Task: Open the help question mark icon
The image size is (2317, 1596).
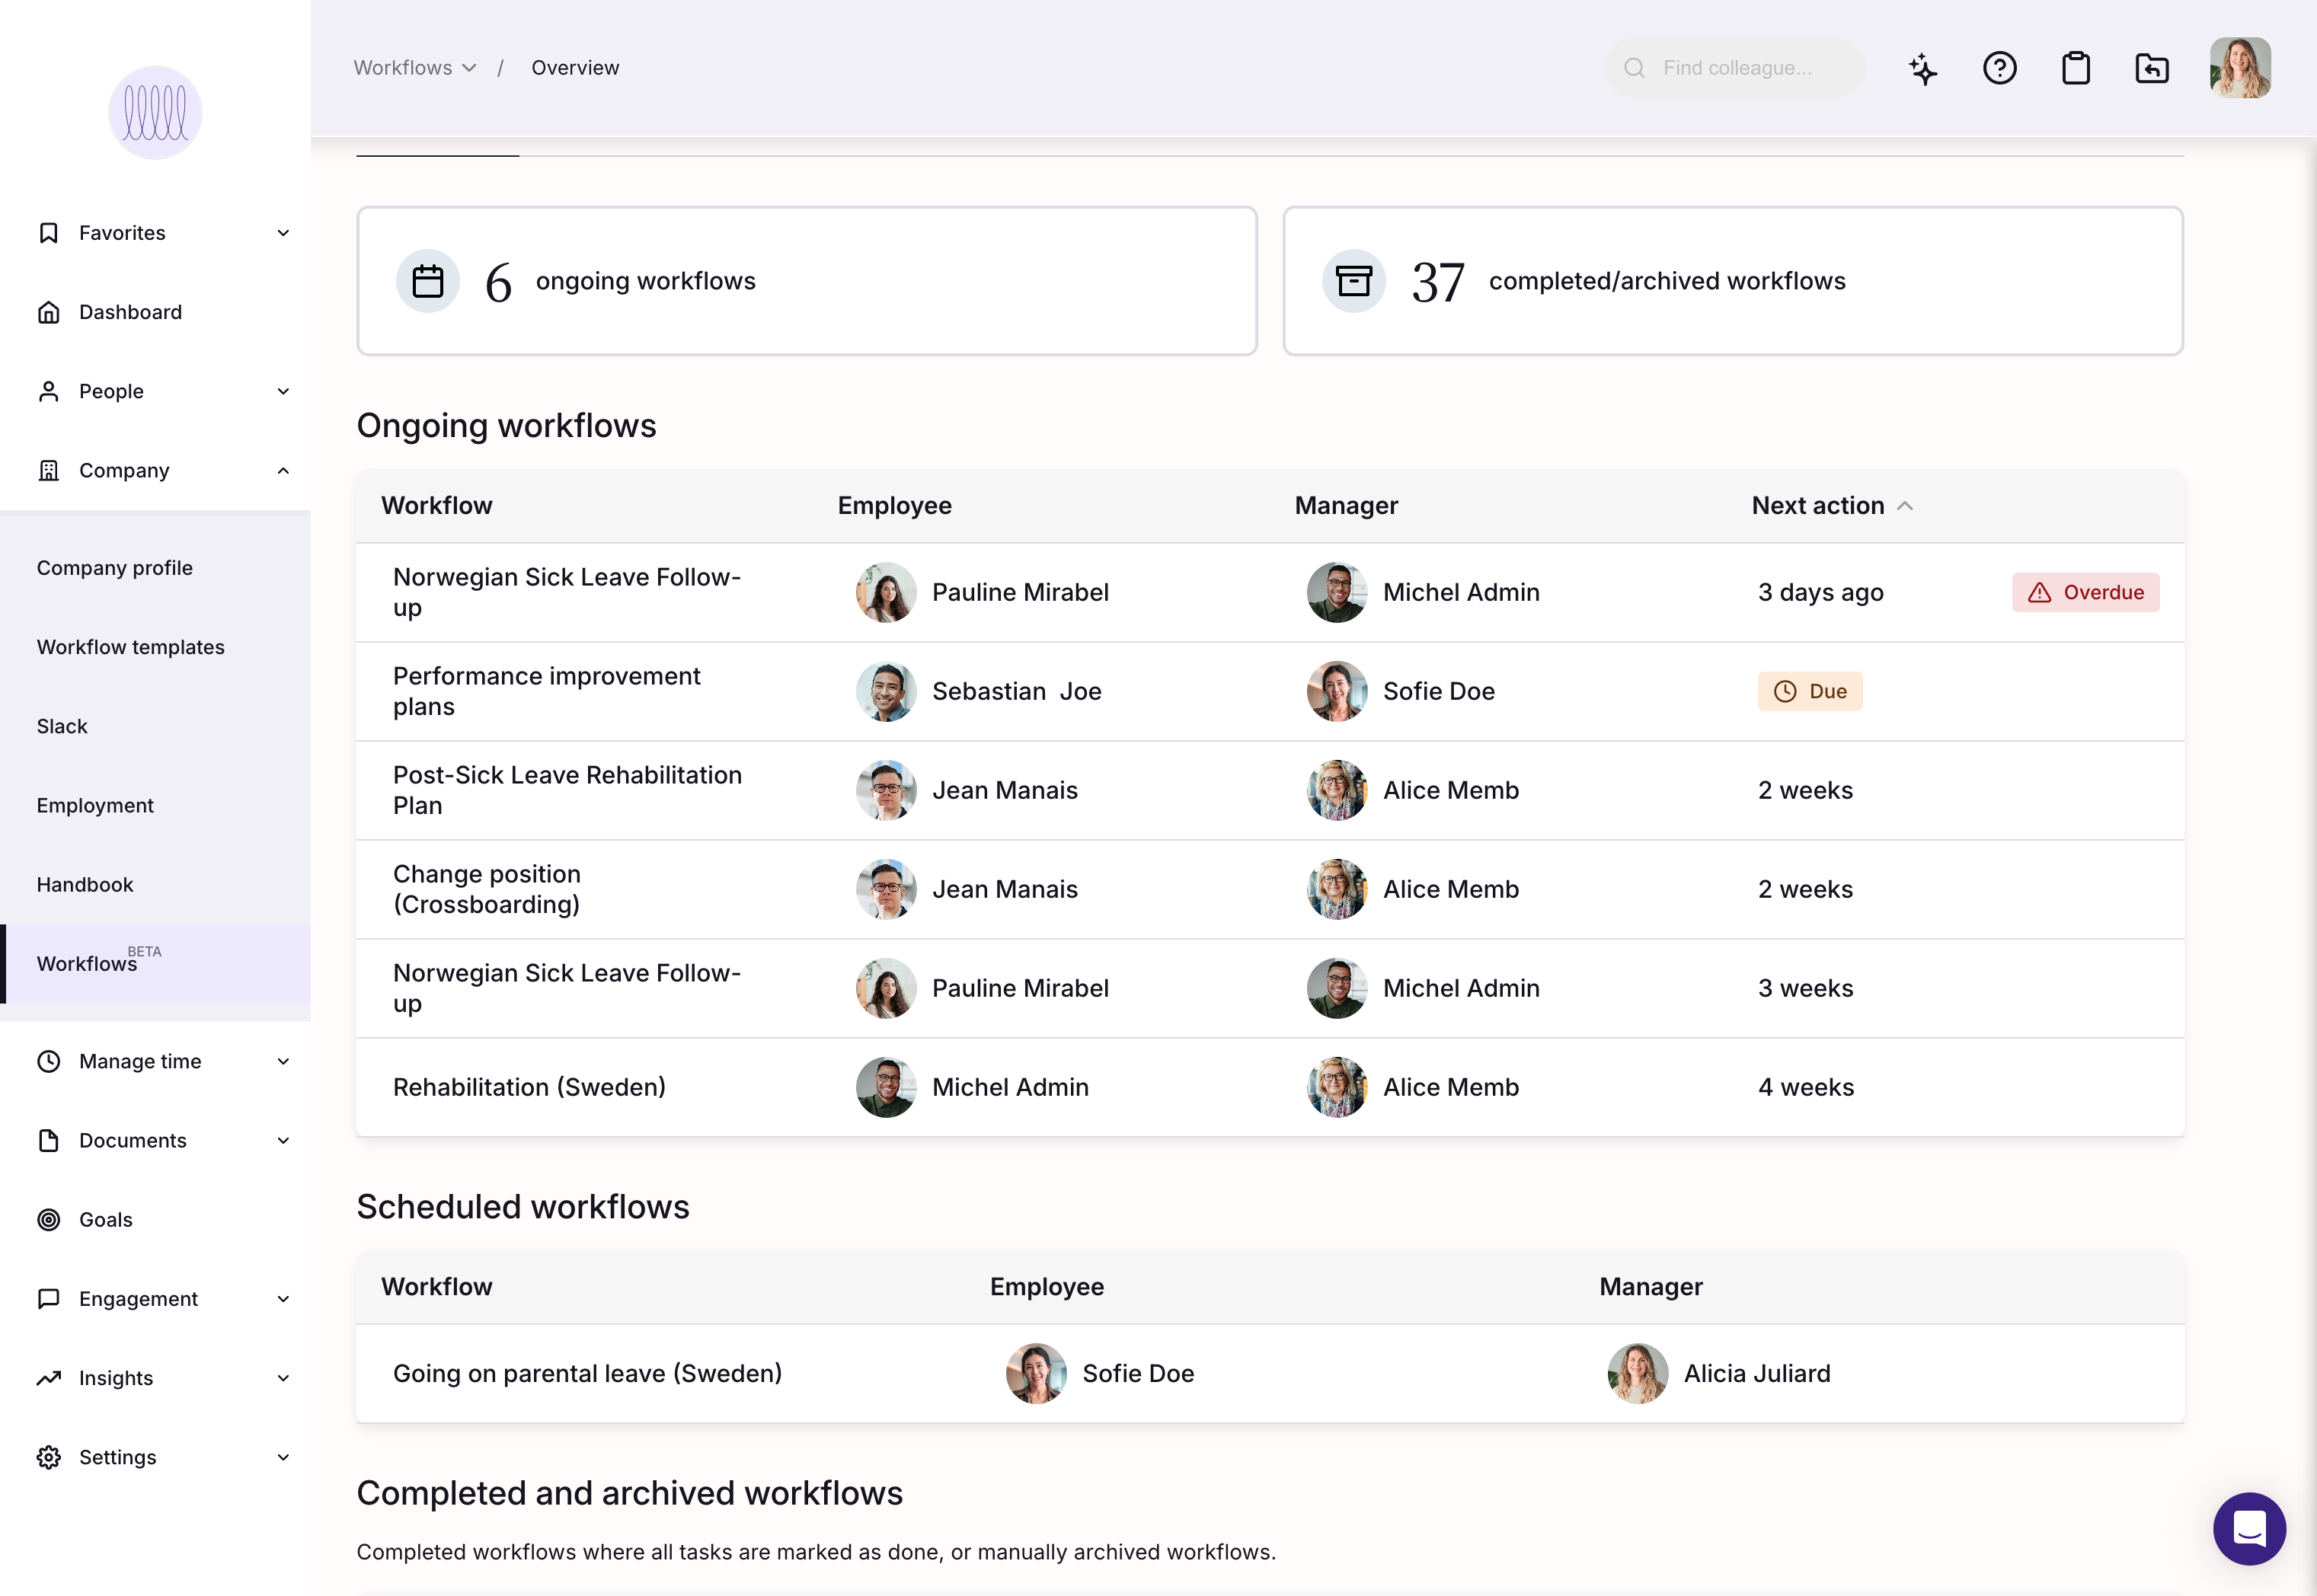Action: pyautogui.click(x=1999, y=68)
